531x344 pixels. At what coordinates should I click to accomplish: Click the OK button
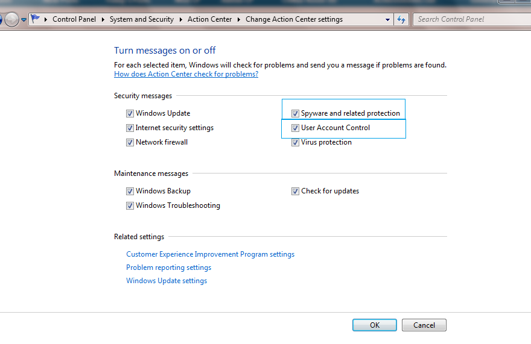(x=375, y=325)
